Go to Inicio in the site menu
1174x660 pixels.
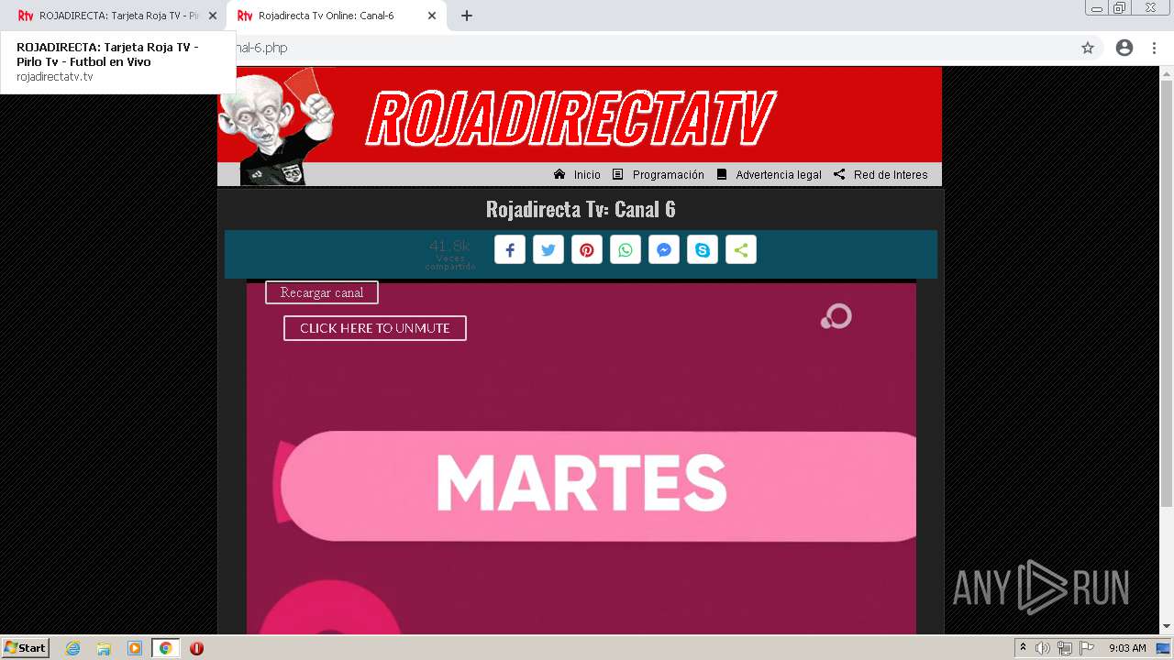coord(577,174)
